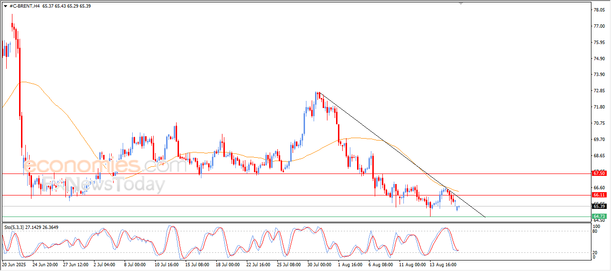Click the 6 Aug 08:00 date label

pyautogui.click(x=380, y=264)
